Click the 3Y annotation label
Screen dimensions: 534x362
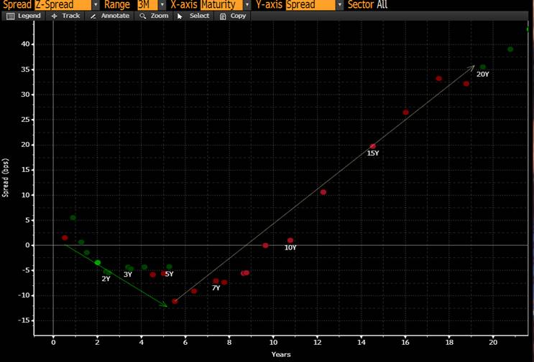[x=128, y=275]
